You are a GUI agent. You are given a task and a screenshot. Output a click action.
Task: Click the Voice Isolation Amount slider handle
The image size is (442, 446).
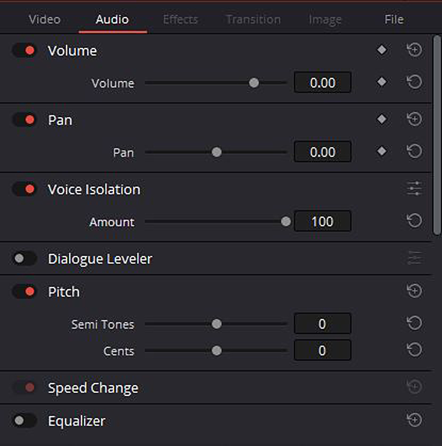[x=286, y=221]
